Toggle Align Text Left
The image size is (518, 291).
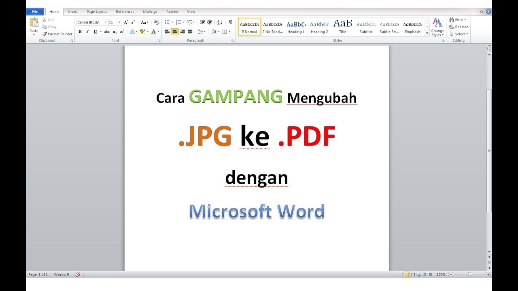(167, 32)
